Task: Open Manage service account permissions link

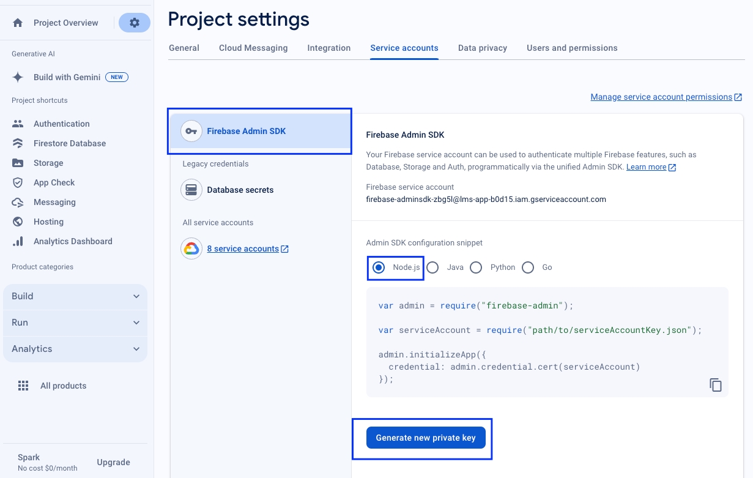Action: 661,97
